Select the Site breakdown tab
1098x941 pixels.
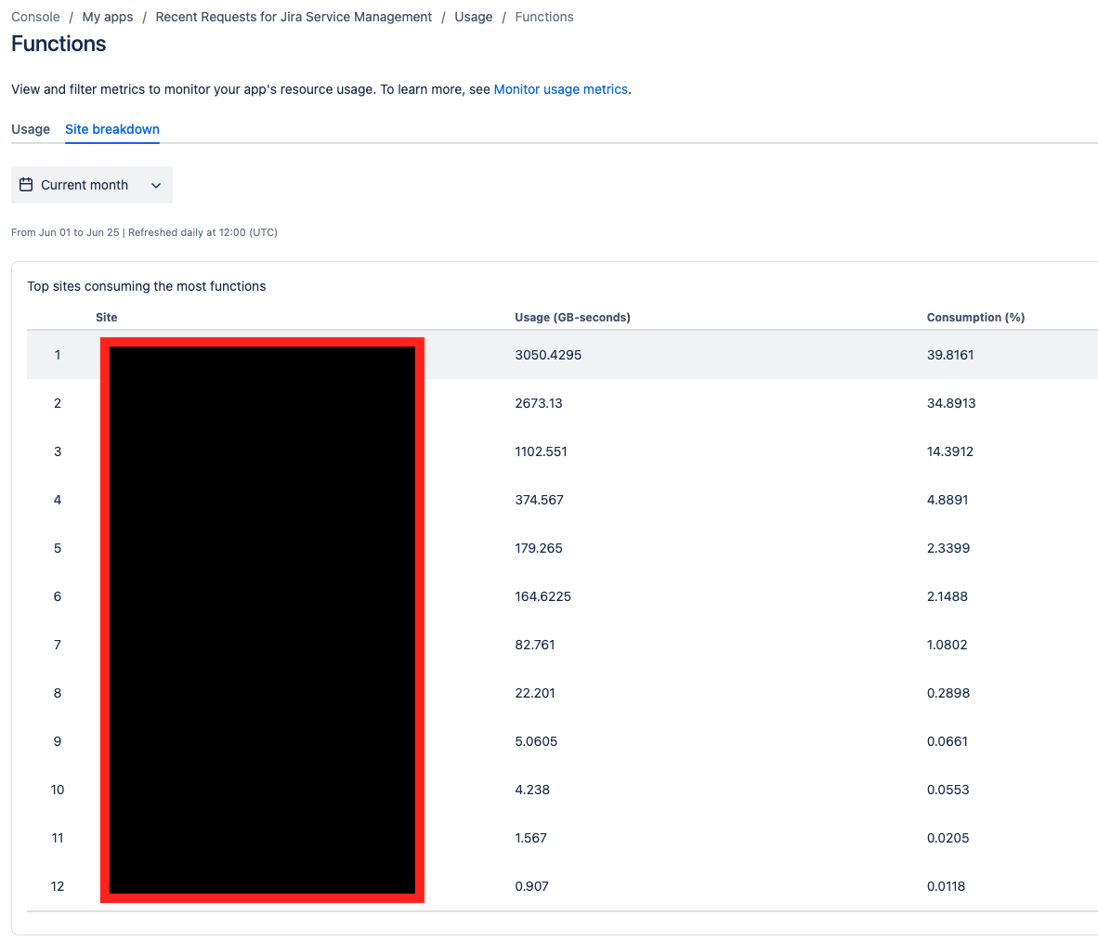coord(112,129)
